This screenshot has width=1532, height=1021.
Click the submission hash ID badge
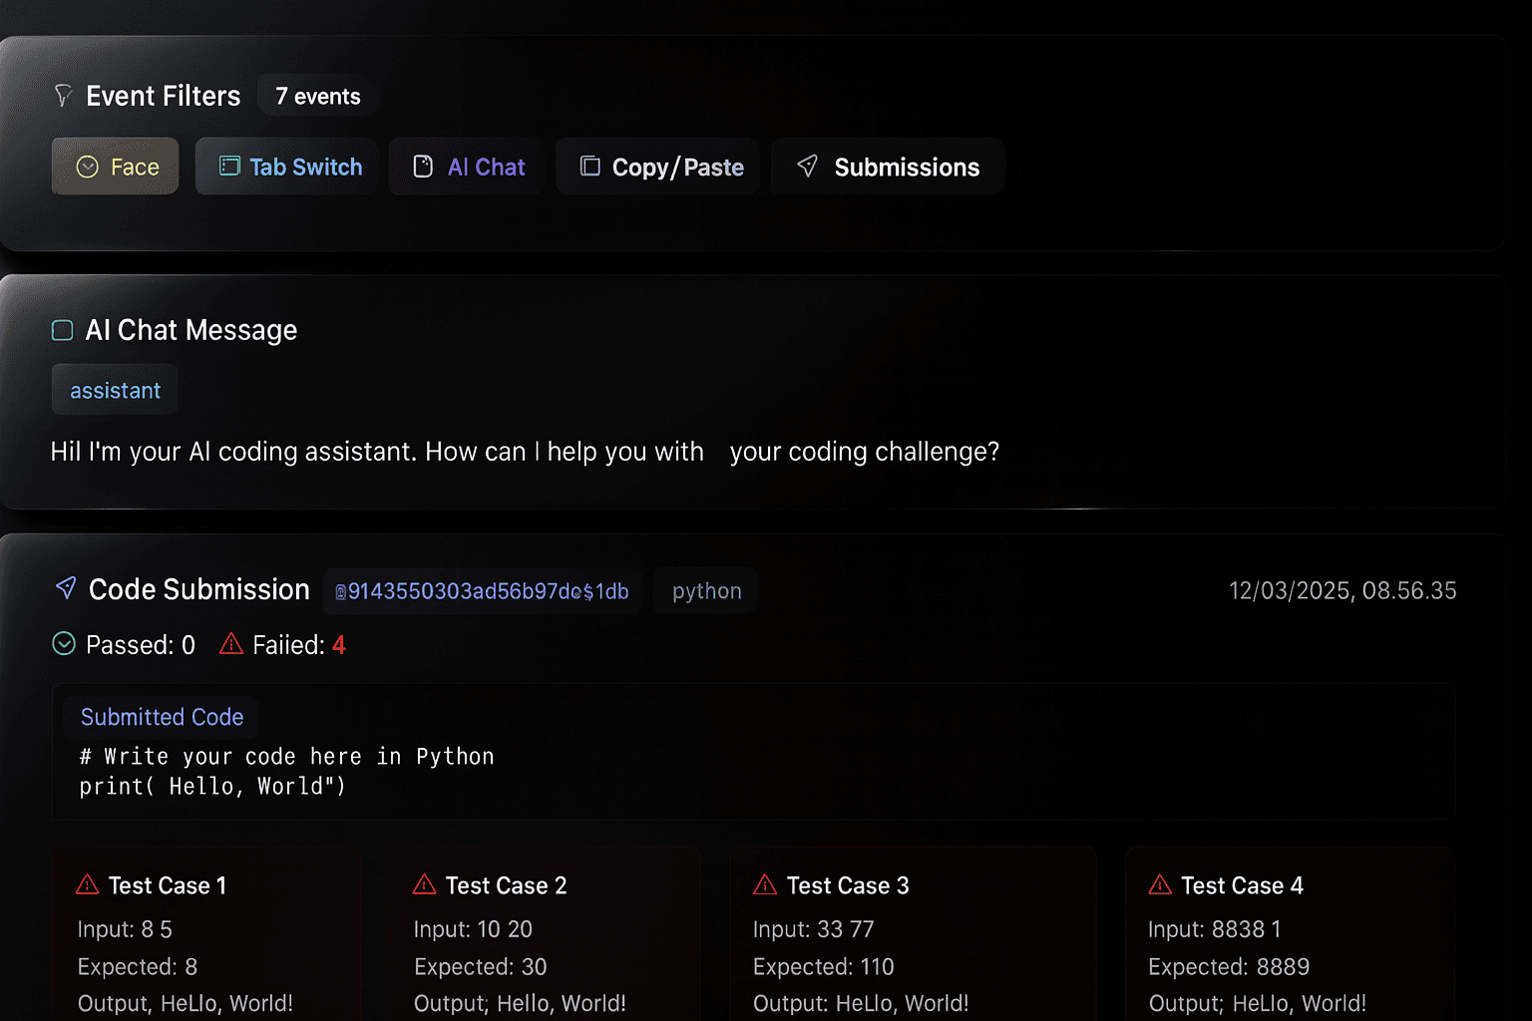click(482, 591)
